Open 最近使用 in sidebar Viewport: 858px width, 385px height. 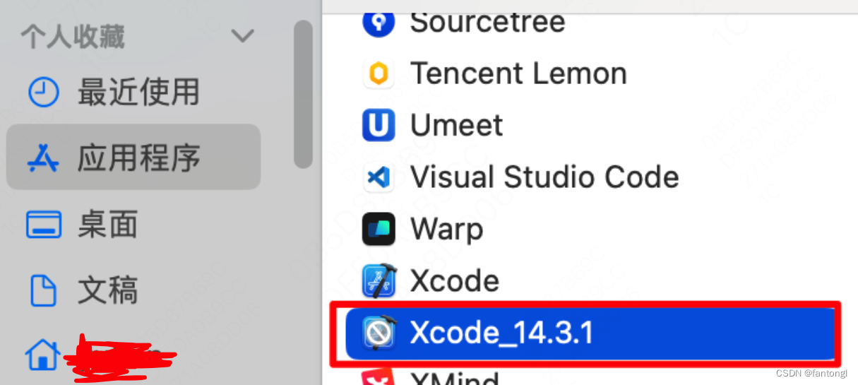point(114,93)
